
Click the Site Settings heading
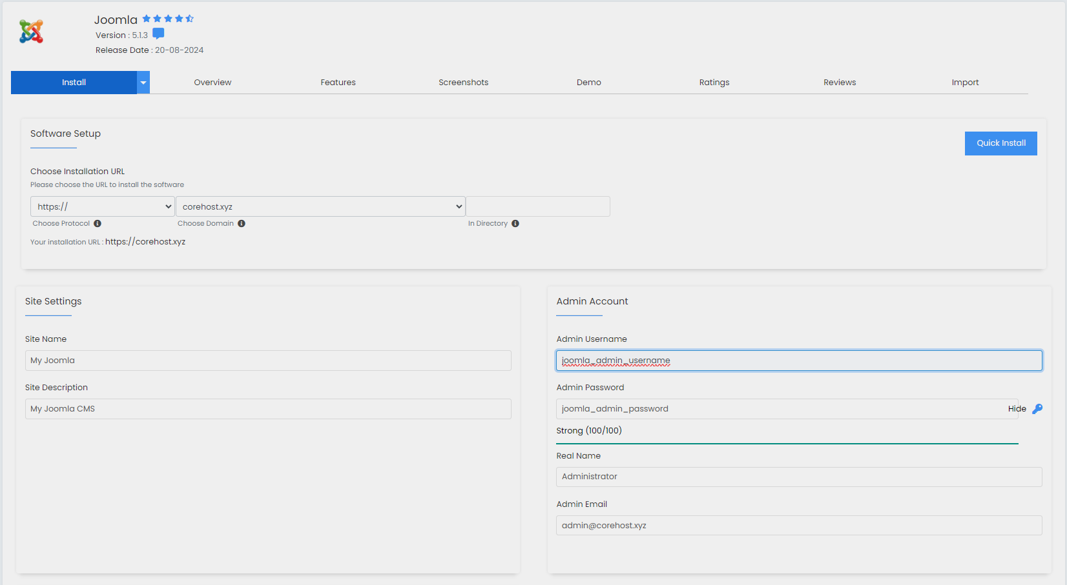click(54, 301)
